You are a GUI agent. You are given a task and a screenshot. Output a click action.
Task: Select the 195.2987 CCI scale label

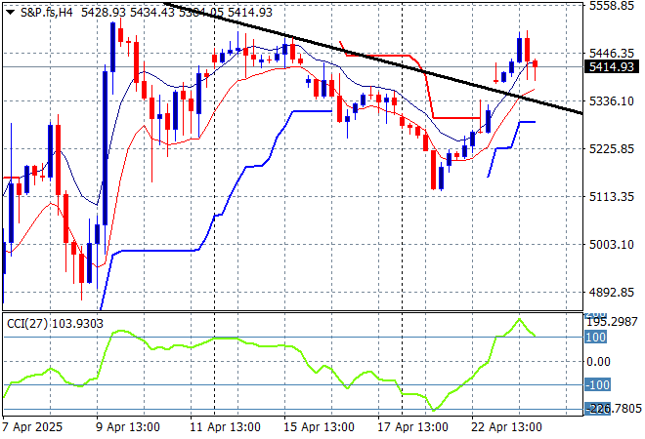[613, 322]
